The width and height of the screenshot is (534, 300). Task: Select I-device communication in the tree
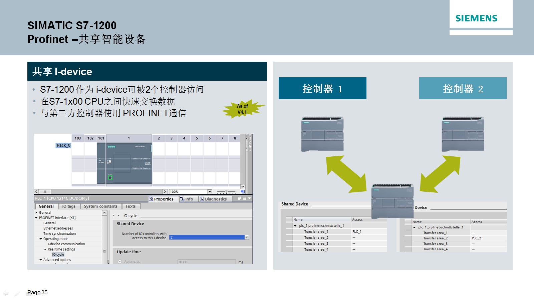[x=66, y=244]
